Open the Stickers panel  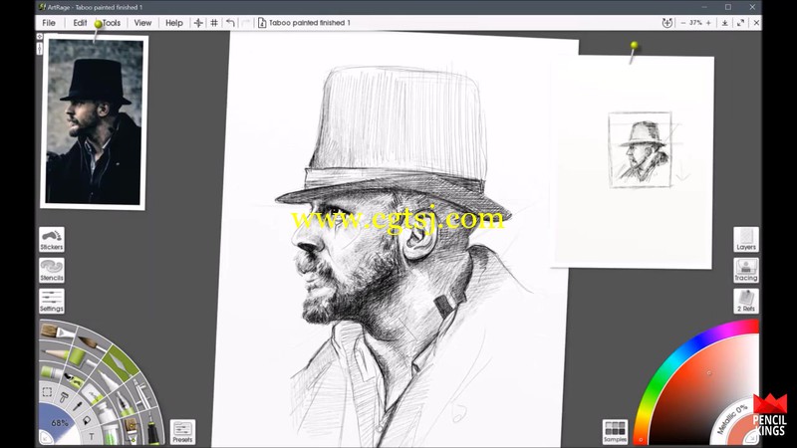tap(52, 240)
